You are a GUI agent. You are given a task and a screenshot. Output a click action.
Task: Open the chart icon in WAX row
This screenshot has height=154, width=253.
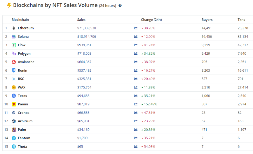point(136,87)
